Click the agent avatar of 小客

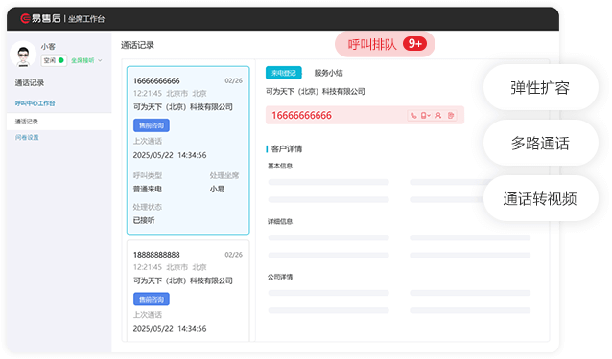click(x=23, y=55)
